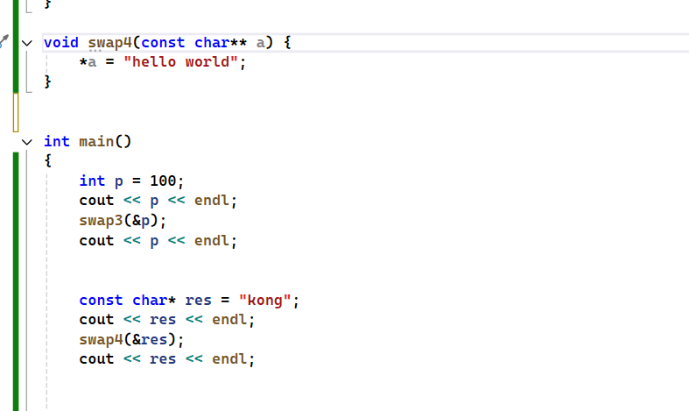Click parameter a in swap4 signature
689x411 pixels.
(x=260, y=42)
